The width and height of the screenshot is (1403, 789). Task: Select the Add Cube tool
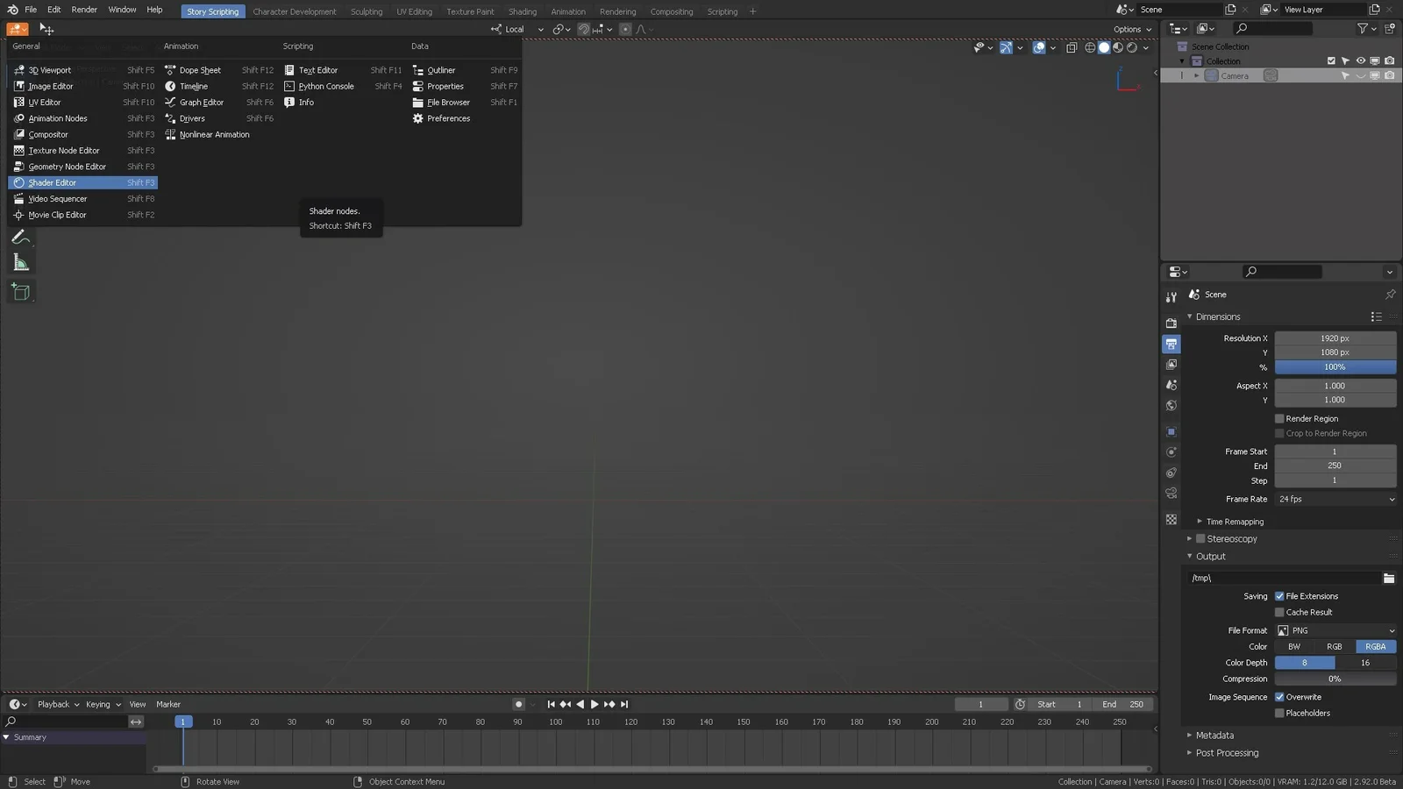pos(20,291)
